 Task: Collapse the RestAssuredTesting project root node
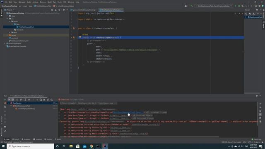pyautogui.click(x=5, y=13)
